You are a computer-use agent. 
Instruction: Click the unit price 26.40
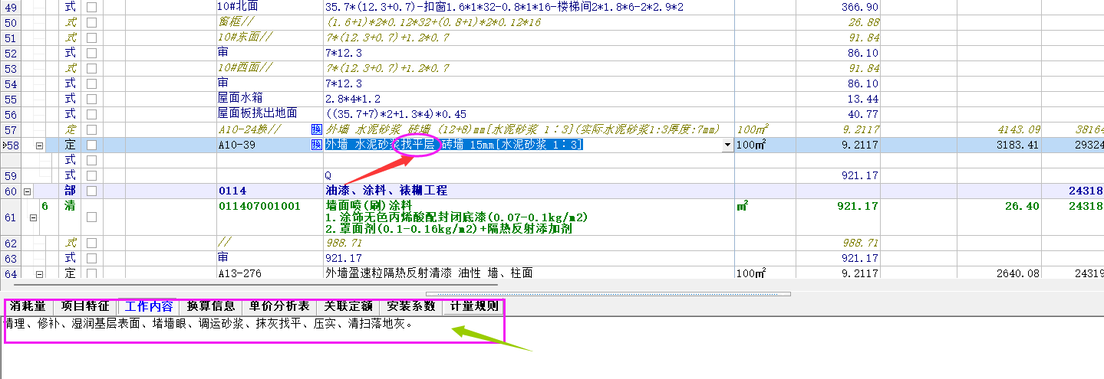click(1022, 206)
